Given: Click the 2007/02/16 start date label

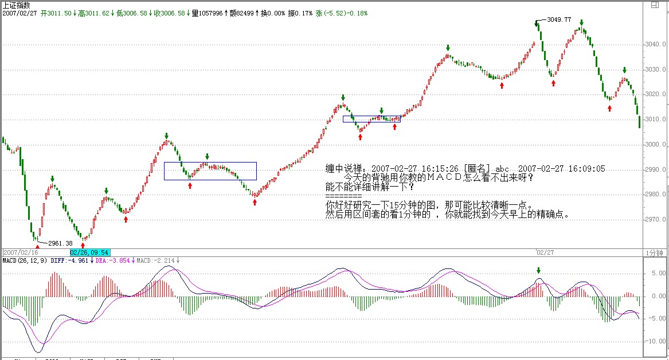Looking at the screenshot, I should [20, 252].
